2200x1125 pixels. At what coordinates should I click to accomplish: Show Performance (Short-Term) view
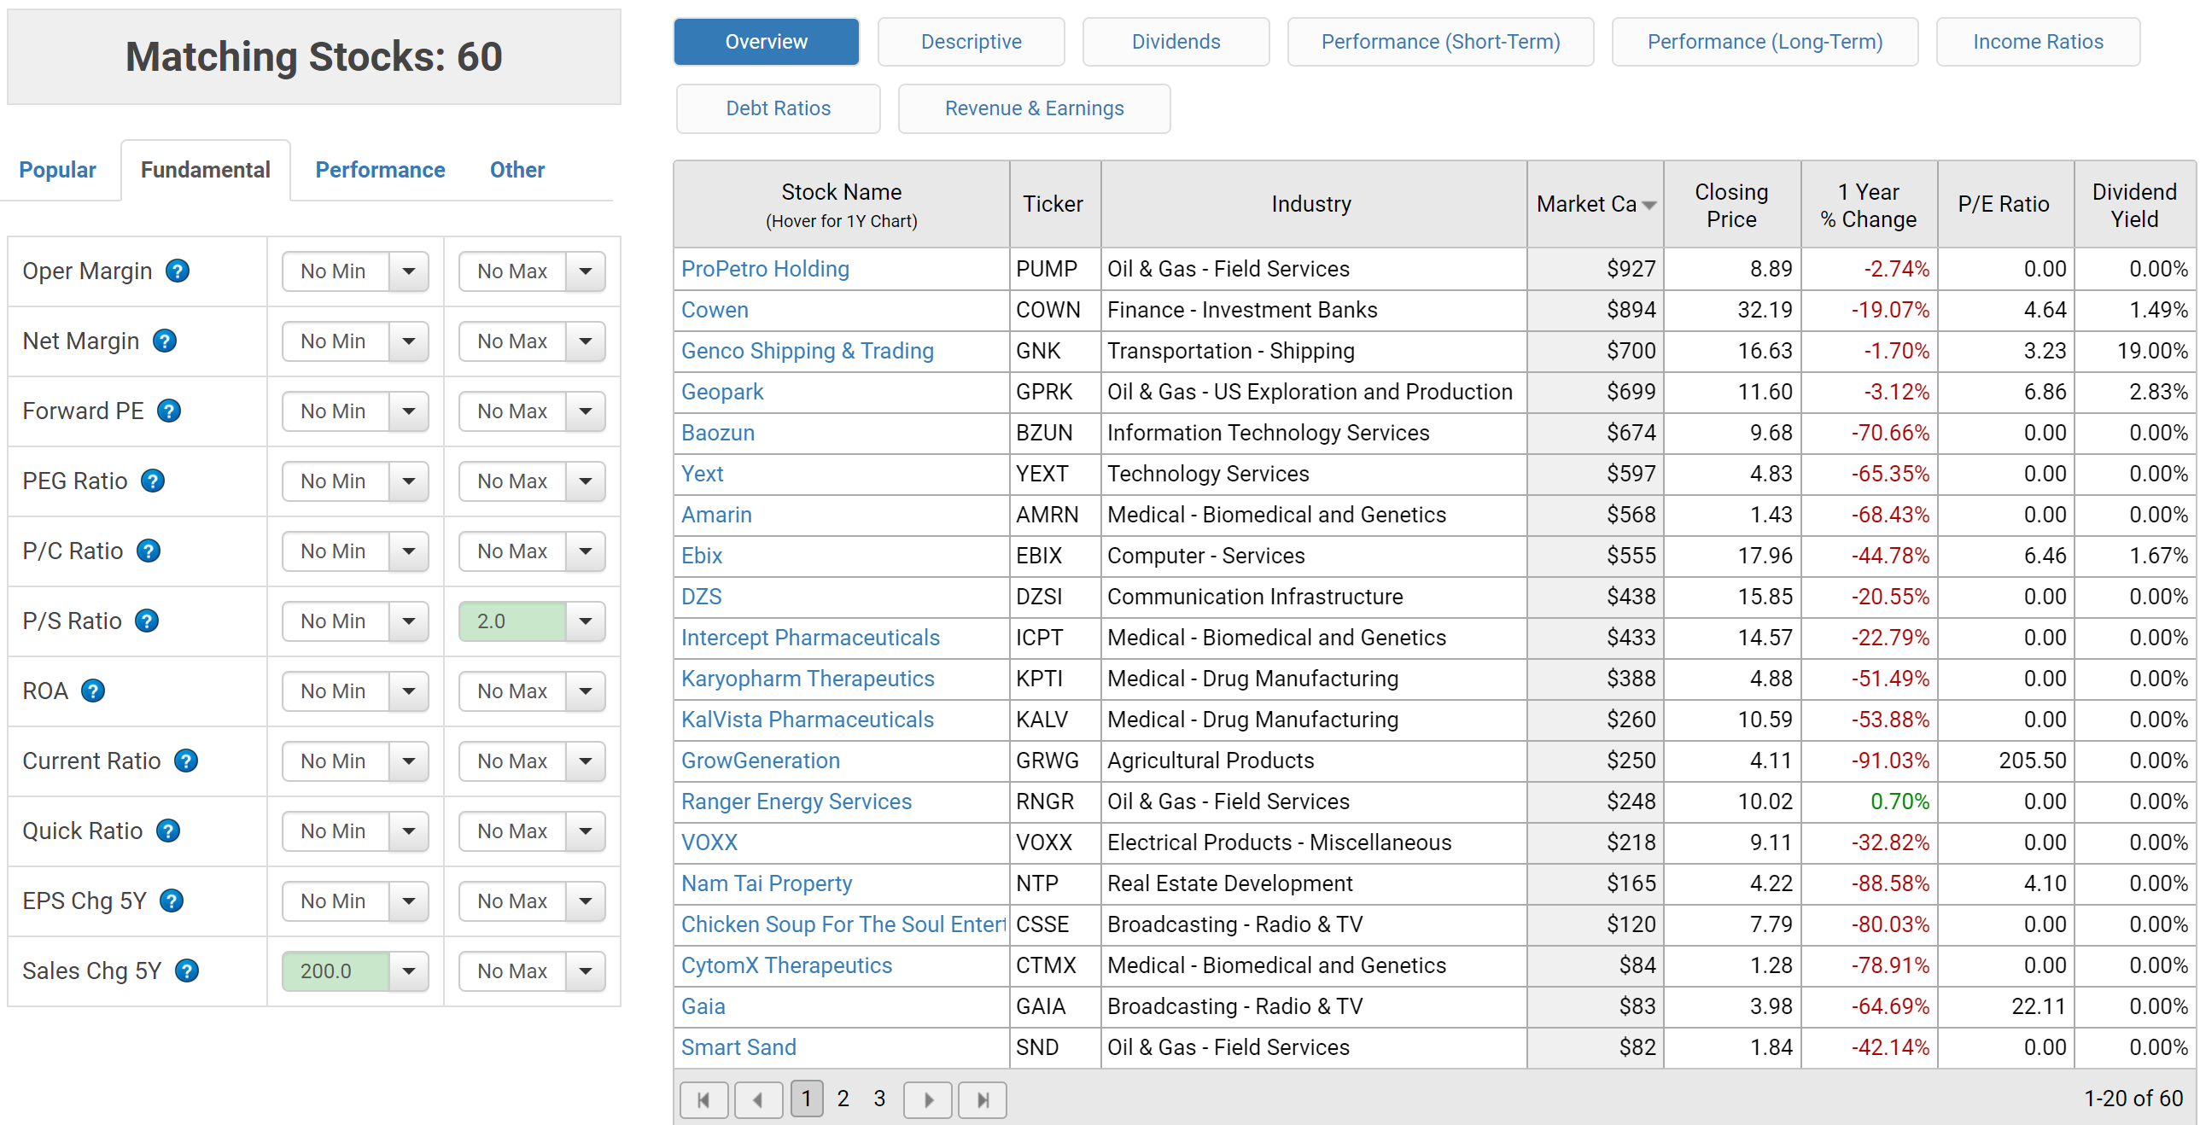[x=1440, y=42]
